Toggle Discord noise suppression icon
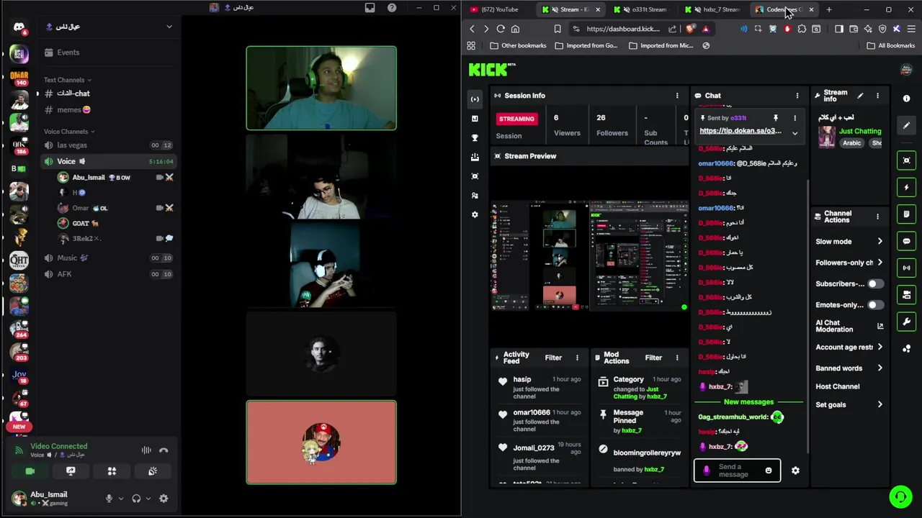 point(146,450)
